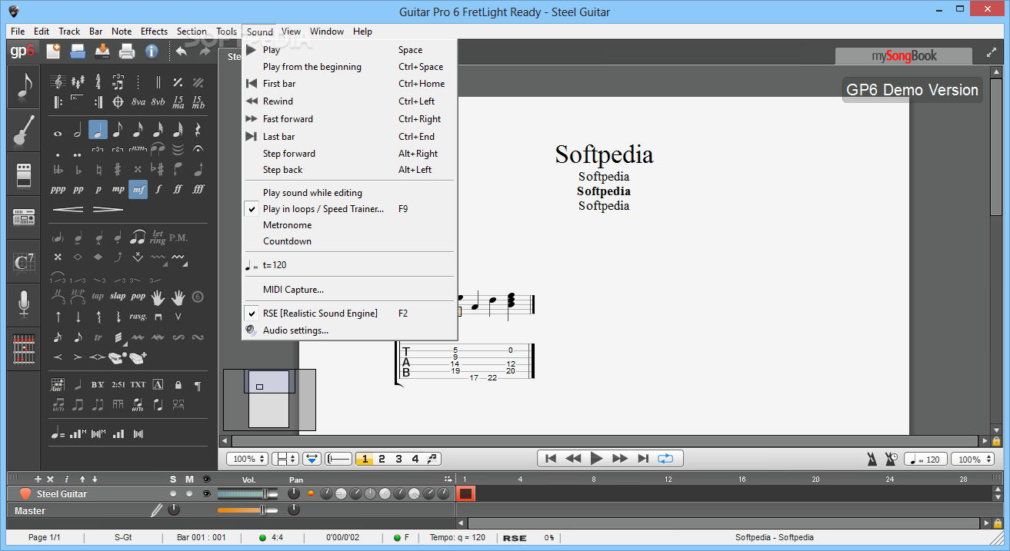Enable Play sound while editing
This screenshot has width=1010, height=551.
point(312,193)
